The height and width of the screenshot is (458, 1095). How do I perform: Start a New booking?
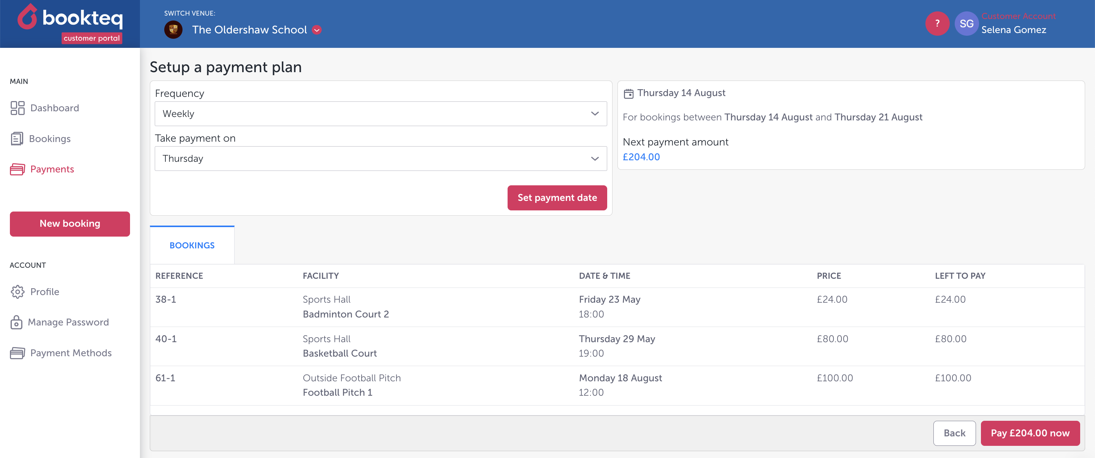(x=70, y=224)
